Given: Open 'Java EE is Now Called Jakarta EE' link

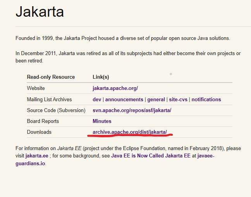Looking at the screenshot, I should point(151,156).
